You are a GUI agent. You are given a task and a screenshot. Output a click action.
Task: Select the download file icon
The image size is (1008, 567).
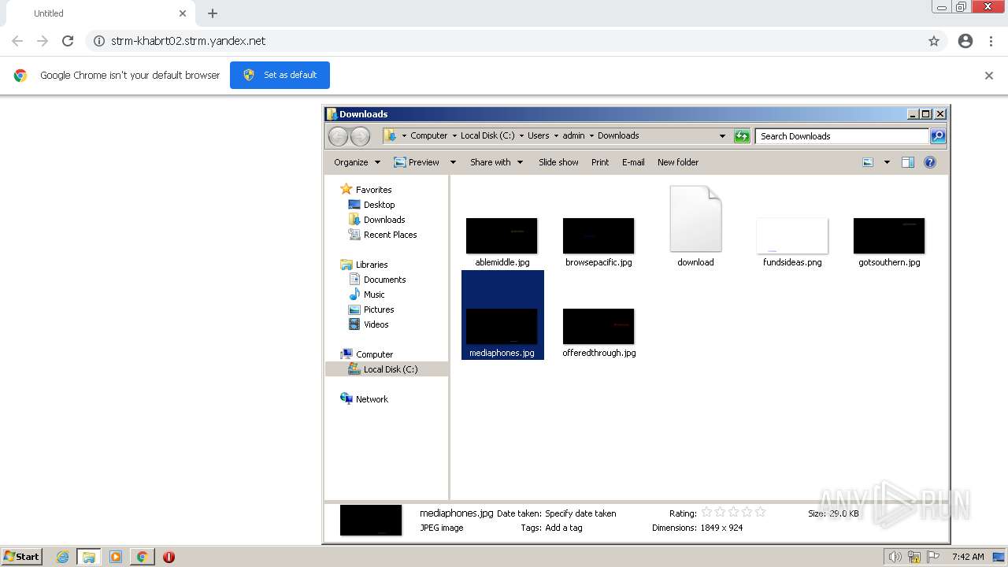[695, 219]
